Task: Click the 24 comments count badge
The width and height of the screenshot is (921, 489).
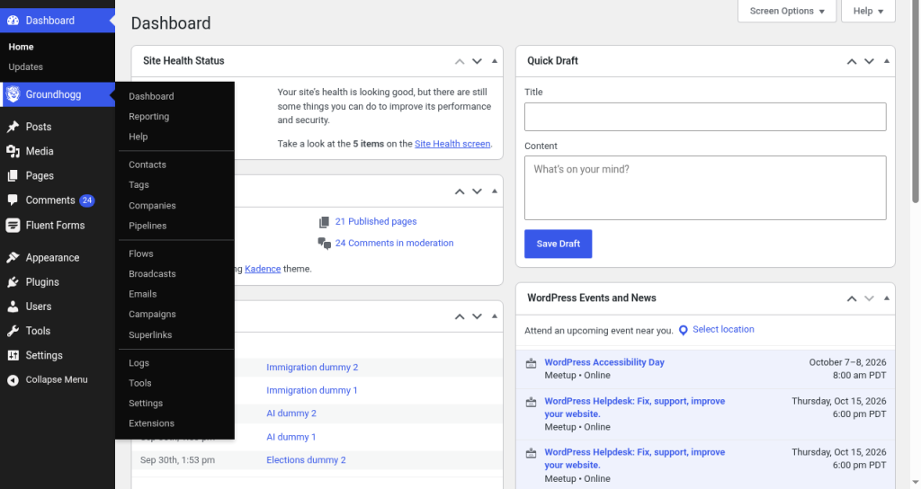Action: tap(87, 200)
